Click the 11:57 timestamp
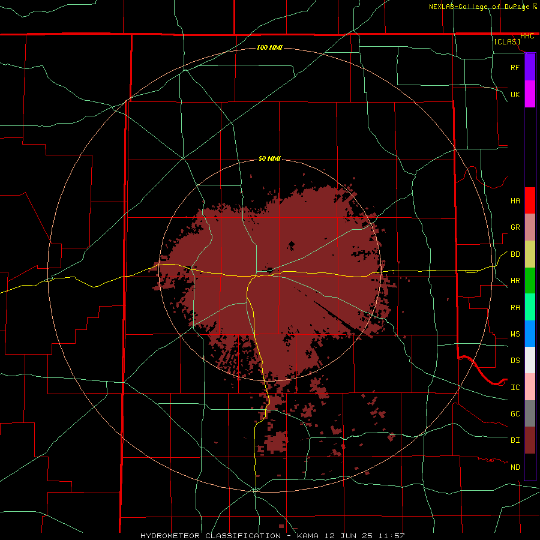 tap(391, 536)
